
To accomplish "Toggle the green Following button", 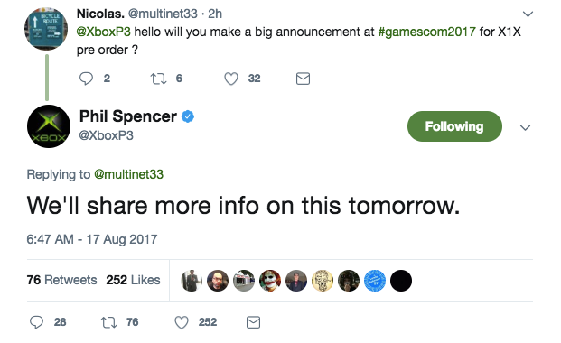I will click(454, 126).
